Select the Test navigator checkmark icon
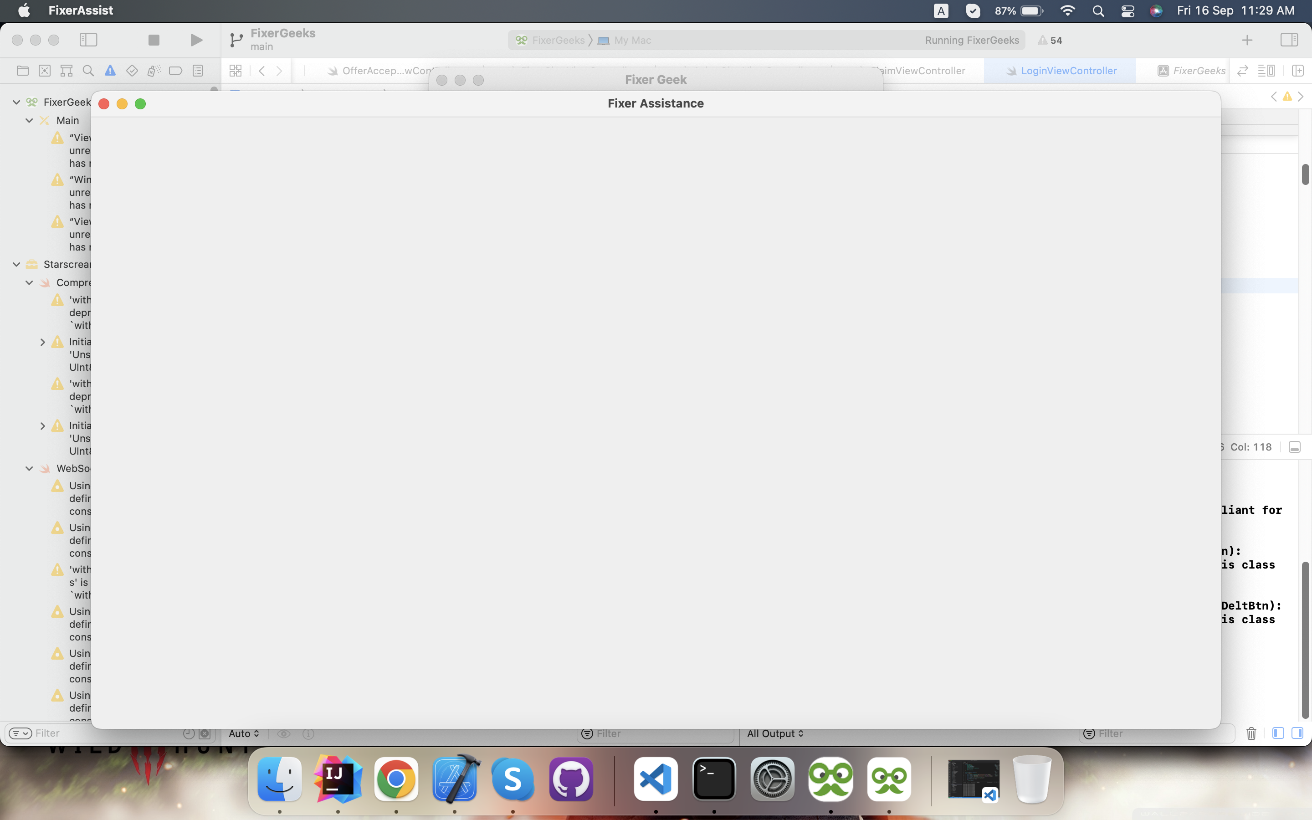Image resolution: width=1312 pixels, height=820 pixels. [132, 71]
